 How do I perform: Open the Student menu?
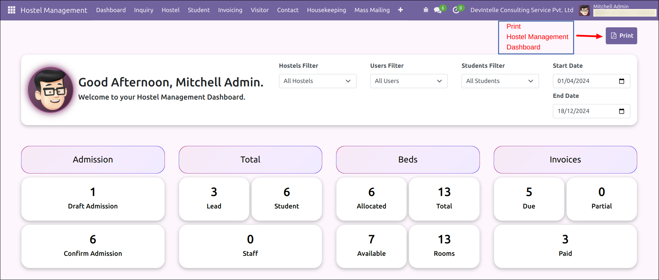(199, 10)
